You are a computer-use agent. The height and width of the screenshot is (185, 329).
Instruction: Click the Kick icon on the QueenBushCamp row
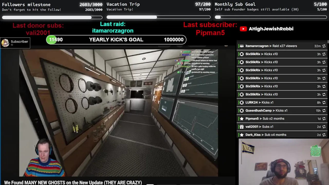242,110
